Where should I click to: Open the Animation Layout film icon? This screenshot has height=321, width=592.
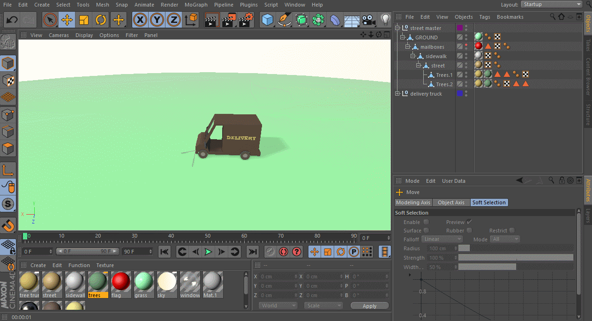click(x=384, y=252)
